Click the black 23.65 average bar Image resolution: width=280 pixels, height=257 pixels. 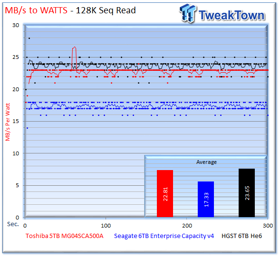pos(247,193)
